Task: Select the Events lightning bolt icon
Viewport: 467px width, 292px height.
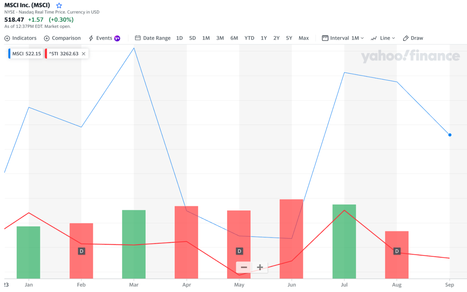Action: (x=91, y=38)
